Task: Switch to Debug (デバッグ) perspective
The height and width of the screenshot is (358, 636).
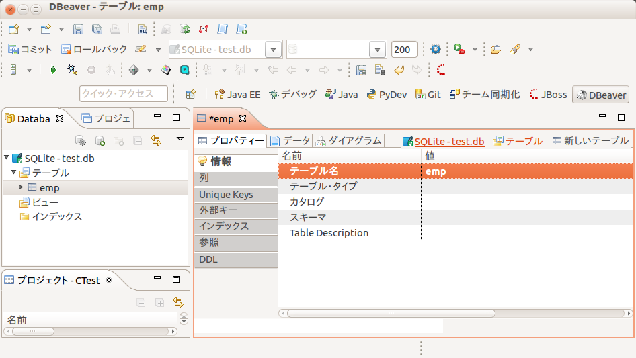Action: click(292, 95)
